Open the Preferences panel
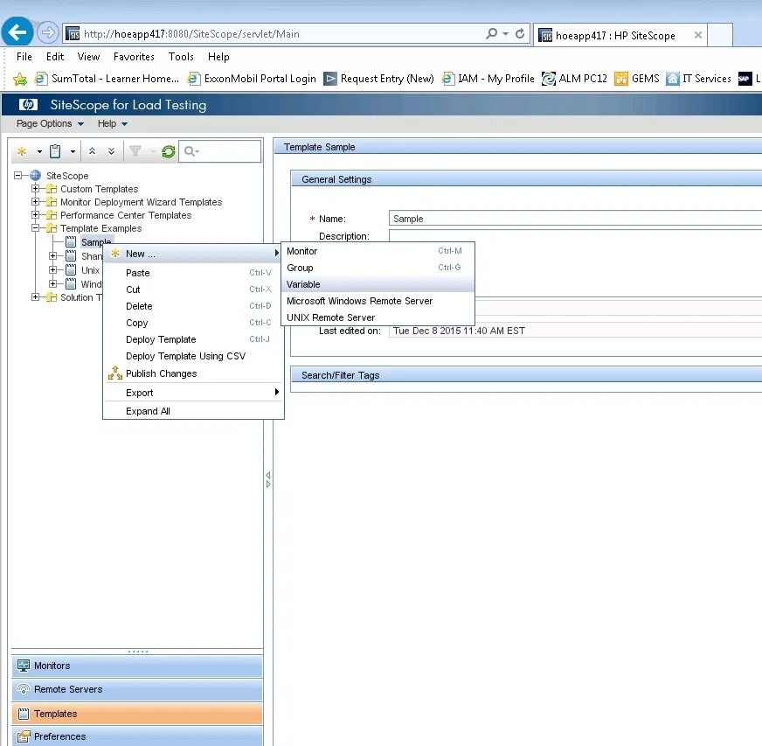 pos(137,736)
